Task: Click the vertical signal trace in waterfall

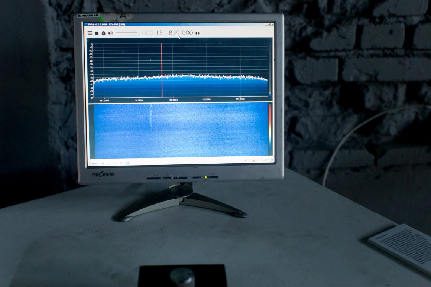Action: [x=151, y=119]
